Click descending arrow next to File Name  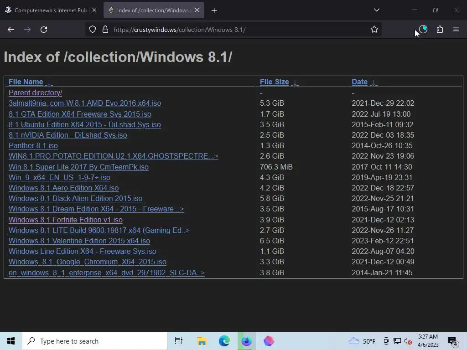point(49,82)
